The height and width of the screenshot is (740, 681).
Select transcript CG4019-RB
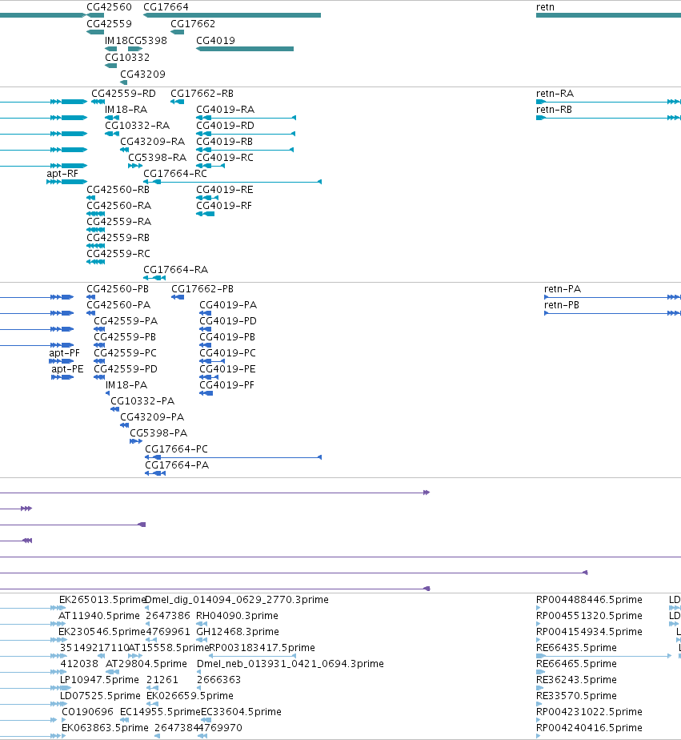(225, 142)
